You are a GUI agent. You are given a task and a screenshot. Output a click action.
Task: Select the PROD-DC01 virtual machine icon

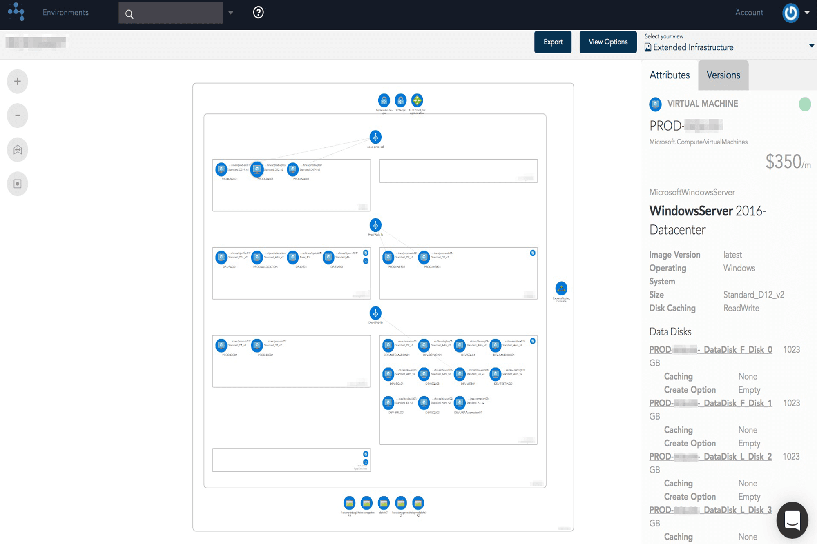tap(221, 345)
